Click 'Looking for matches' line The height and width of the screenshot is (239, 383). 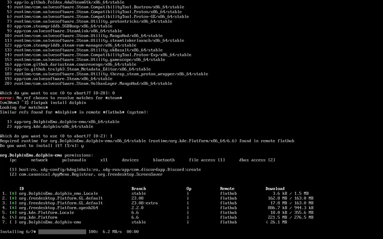pos(24,108)
